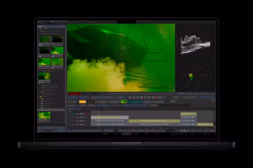Play backward with the left-pointing play button

(x=138, y=97)
